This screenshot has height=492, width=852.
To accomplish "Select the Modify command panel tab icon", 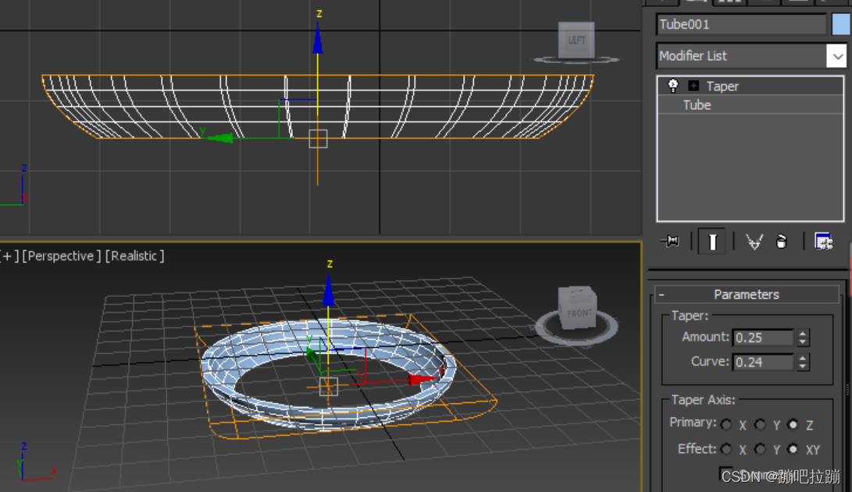I will 697,2.
